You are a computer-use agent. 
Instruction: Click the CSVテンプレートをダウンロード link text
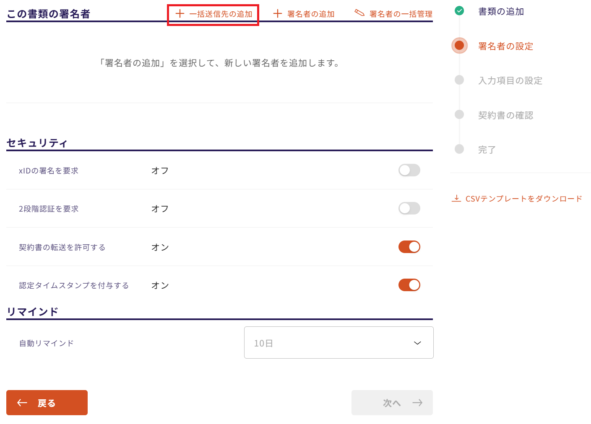[523, 199]
